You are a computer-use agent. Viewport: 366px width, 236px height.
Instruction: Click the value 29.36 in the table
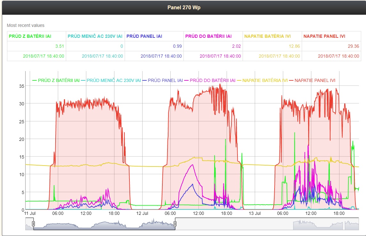click(x=353, y=46)
